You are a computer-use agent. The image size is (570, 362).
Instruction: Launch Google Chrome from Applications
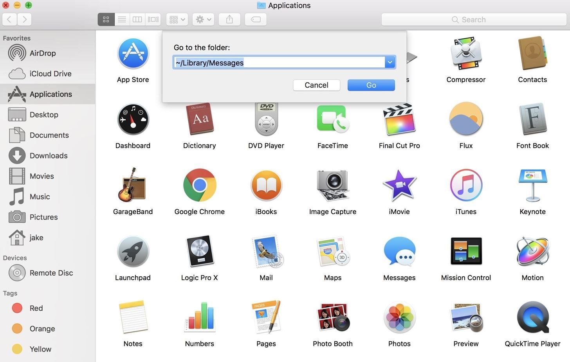(199, 186)
